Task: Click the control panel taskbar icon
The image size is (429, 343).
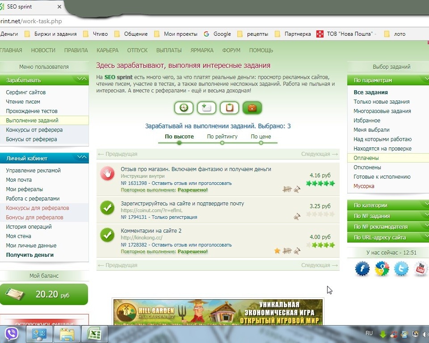Action: 39,334
